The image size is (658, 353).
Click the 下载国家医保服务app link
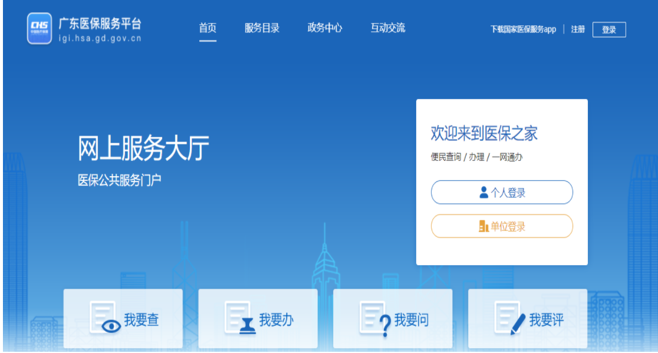tap(523, 29)
